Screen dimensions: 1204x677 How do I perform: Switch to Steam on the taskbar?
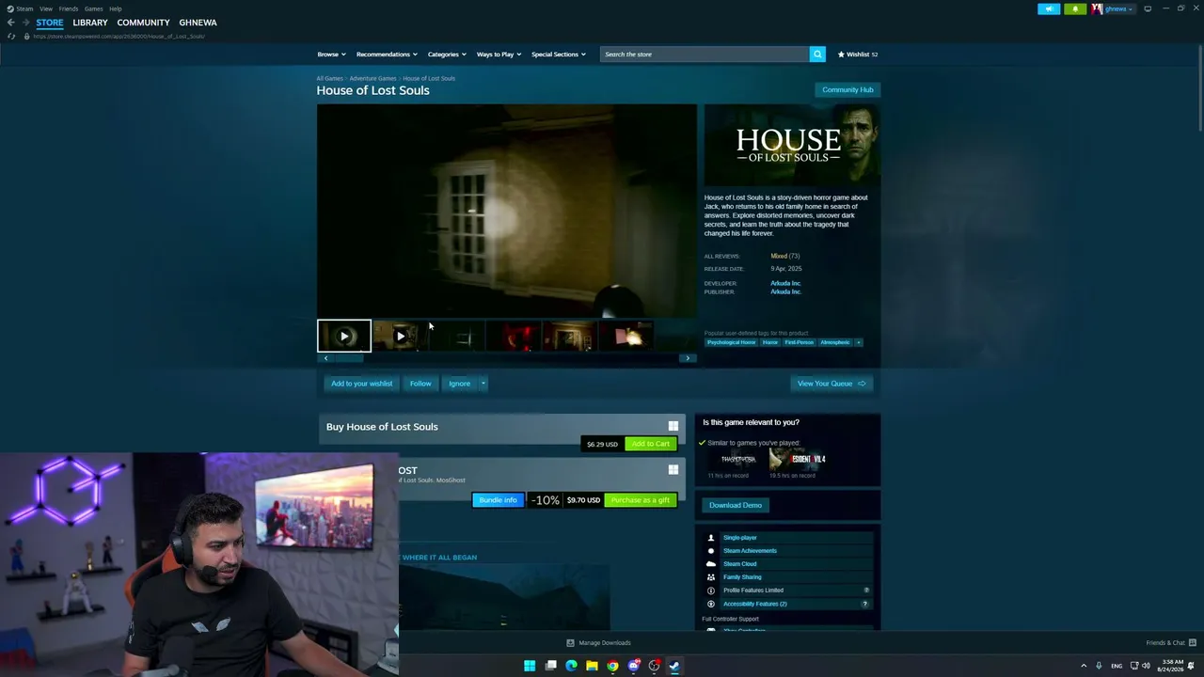(674, 666)
